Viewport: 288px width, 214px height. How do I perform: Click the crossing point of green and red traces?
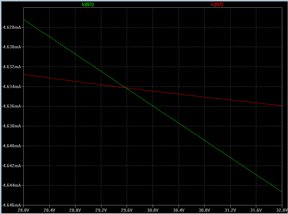click(126, 88)
